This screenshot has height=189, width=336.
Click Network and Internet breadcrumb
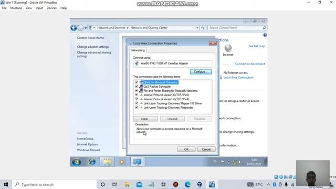click(111, 28)
